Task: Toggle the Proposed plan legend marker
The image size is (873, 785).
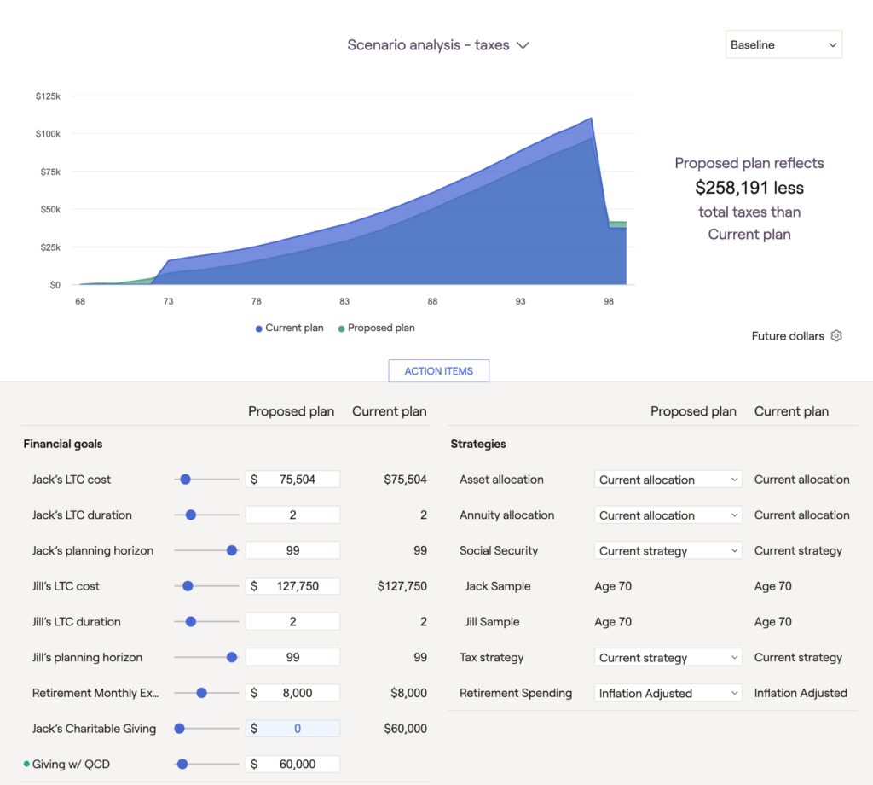Action: coord(342,329)
